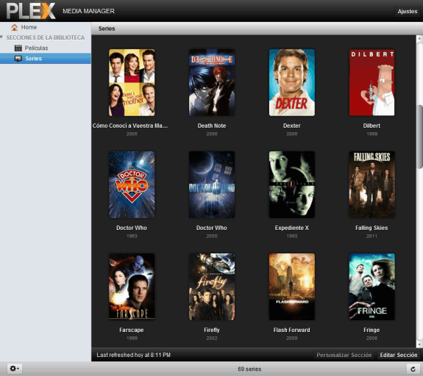The image size is (423, 376).
Task: Click the scrollbar up arrow
Action: coord(419,38)
